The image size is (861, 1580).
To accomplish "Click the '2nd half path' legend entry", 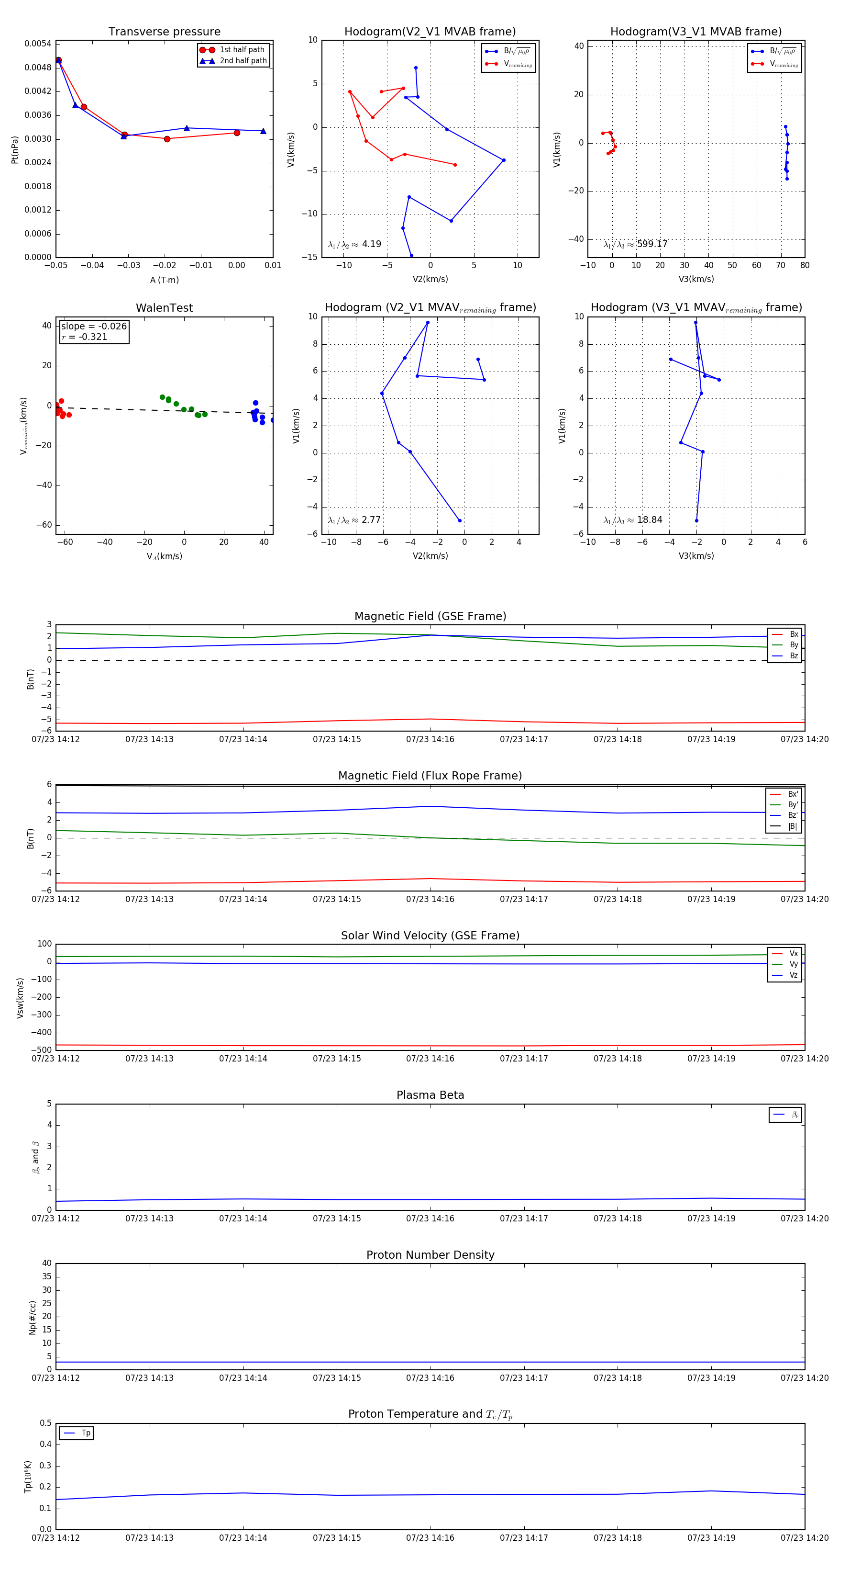I will click(233, 61).
